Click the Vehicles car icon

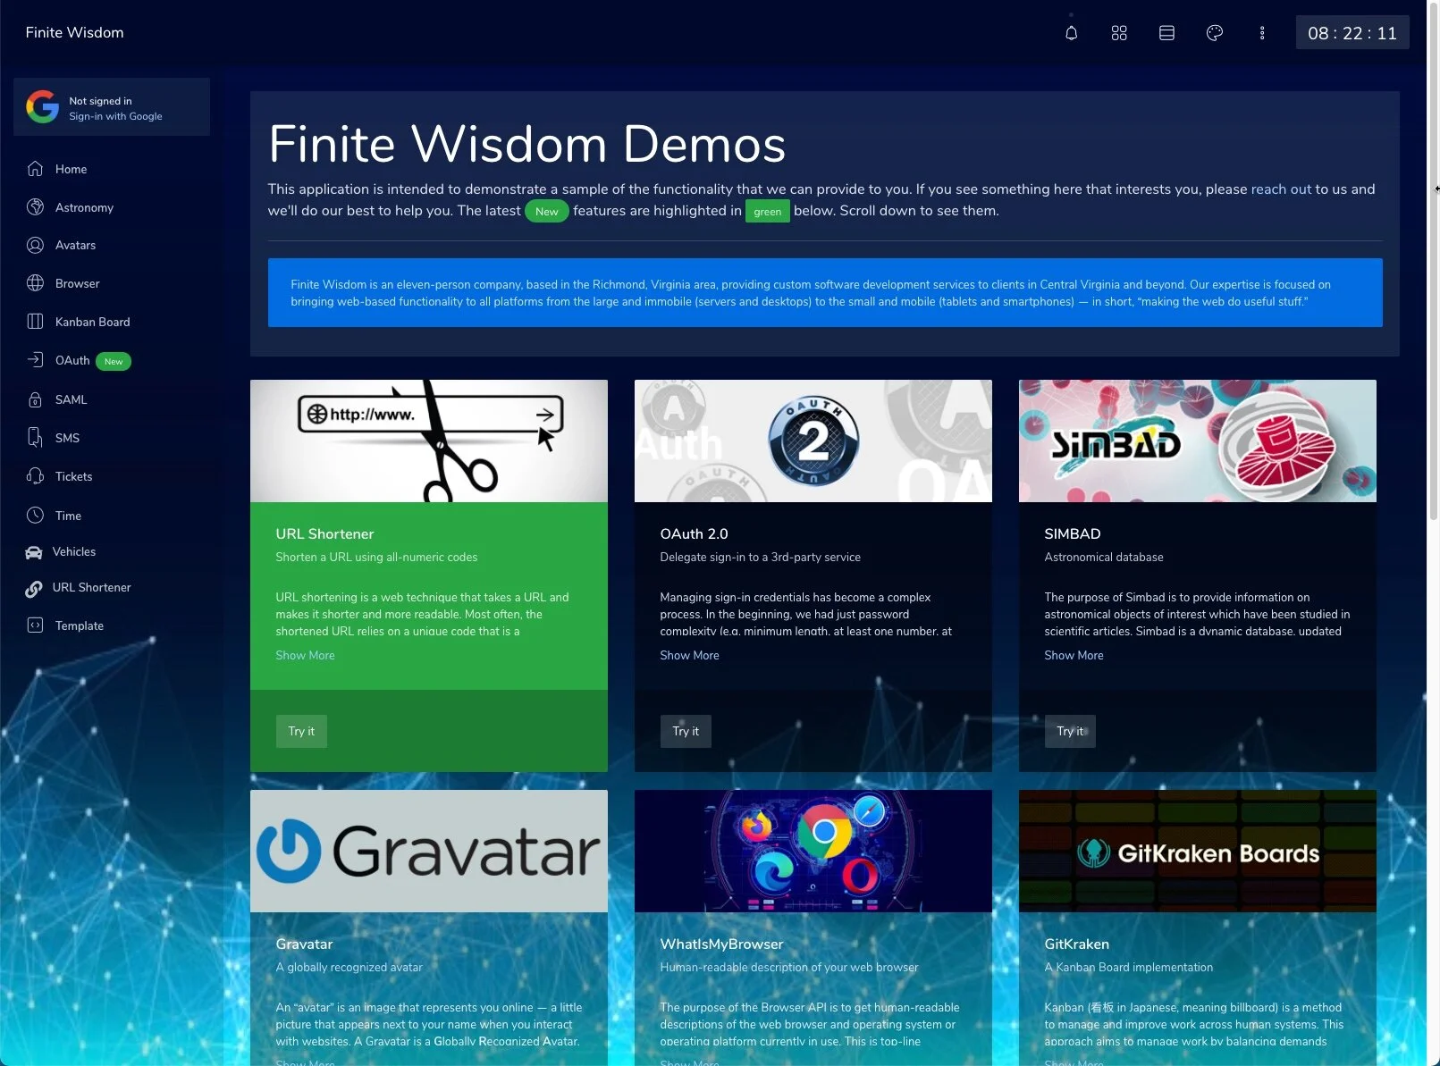(34, 552)
